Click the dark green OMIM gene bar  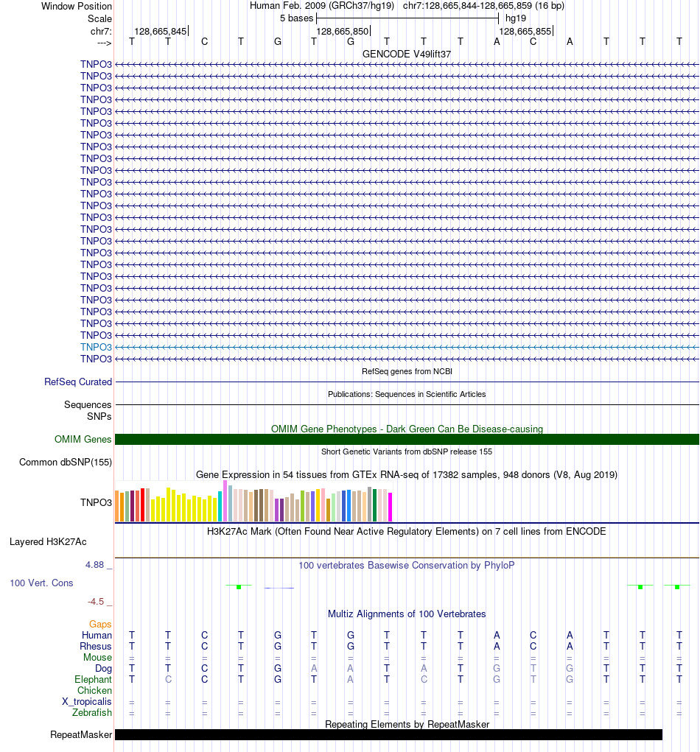coord(407,439)
